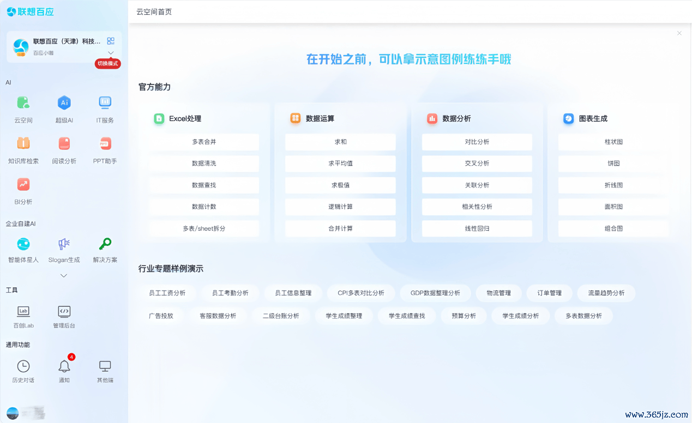Viewport: 692px width, 423px height.
Task: Select the 云空间首页 tab
Action: coord(154,12)
